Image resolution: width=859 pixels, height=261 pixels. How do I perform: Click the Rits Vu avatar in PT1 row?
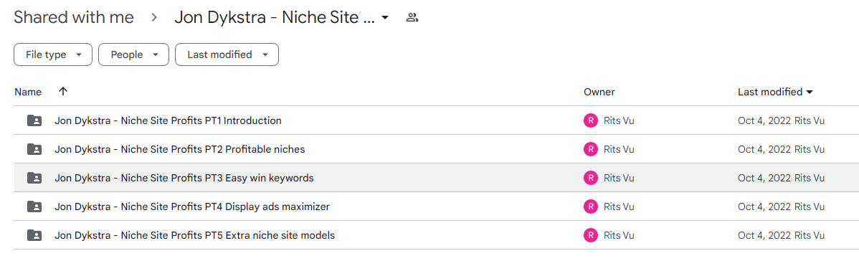coord(591,120)
